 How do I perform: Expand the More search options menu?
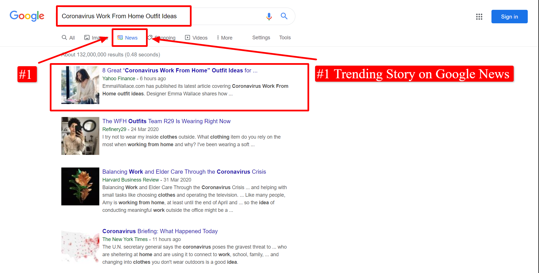[224, 38]
